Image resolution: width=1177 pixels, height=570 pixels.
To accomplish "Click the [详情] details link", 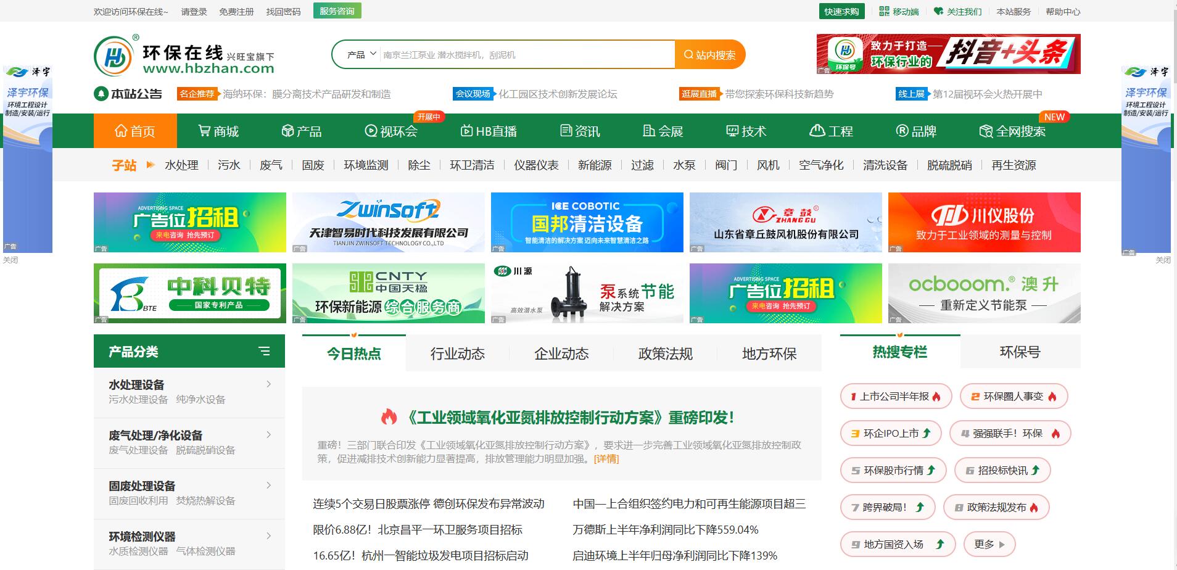I will pyautogui.click(x=606, y=458).
